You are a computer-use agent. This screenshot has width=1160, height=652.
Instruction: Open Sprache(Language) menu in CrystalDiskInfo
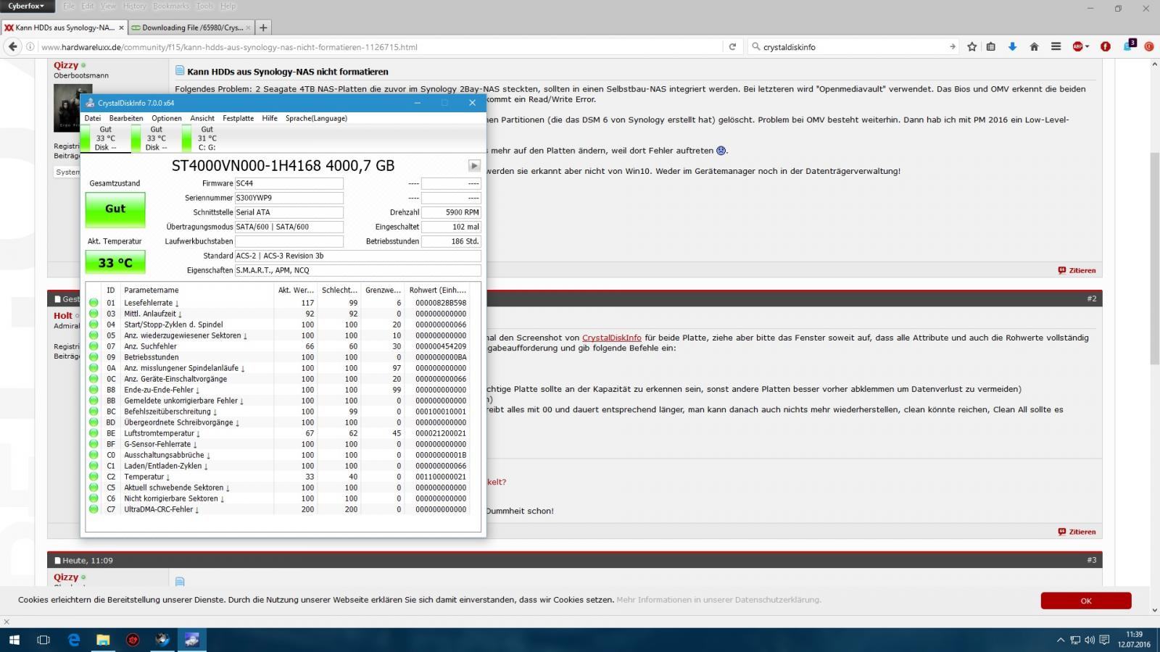316,118
